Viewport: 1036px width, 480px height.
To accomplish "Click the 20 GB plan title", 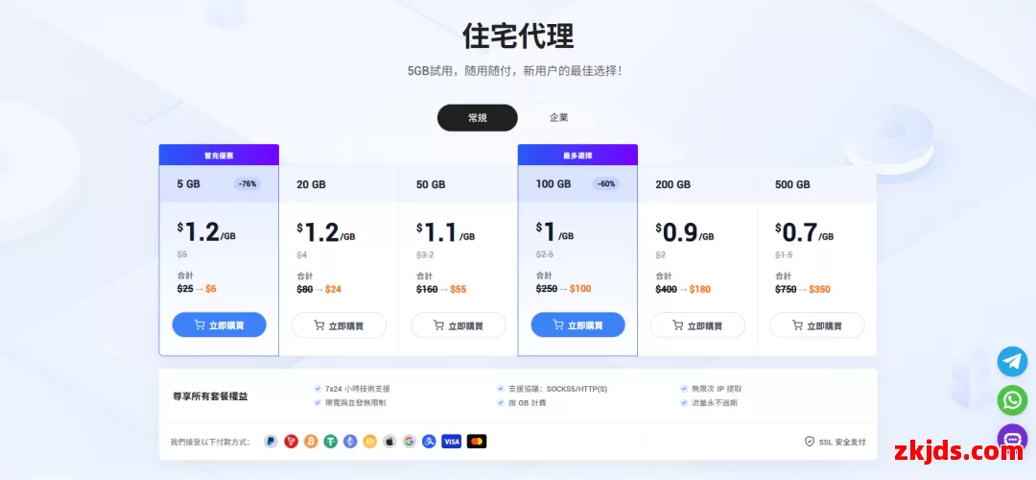I will coord(311,184).
